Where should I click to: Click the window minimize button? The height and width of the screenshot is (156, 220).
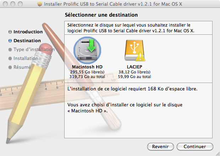pos(13,4)
